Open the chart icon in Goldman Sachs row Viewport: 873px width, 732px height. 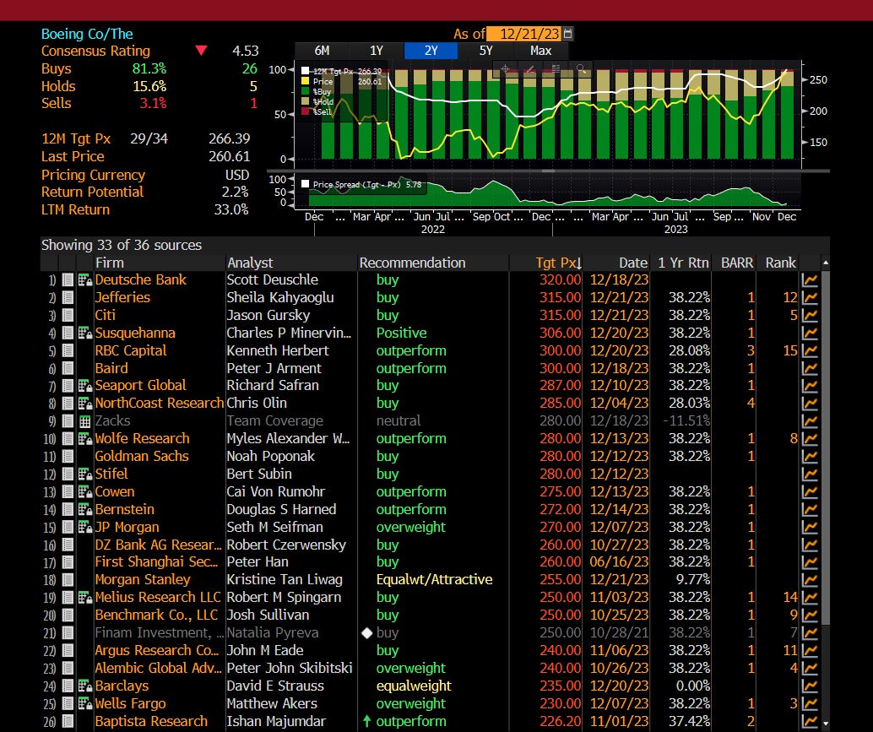[810, 457]
